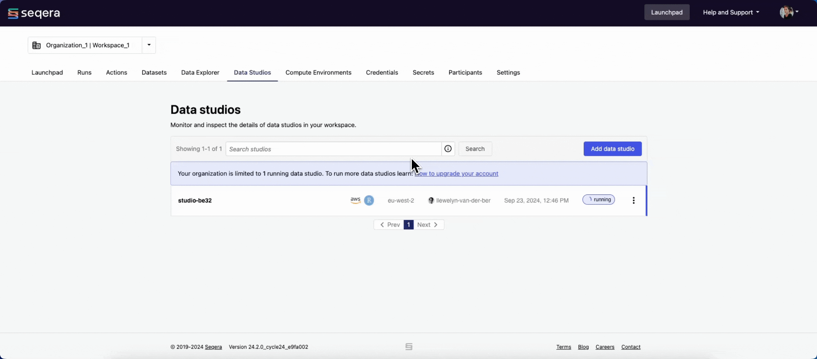Click the Prev pagination control
The image size is (817, 359).
pyautogui.click(x=390, y=224)
